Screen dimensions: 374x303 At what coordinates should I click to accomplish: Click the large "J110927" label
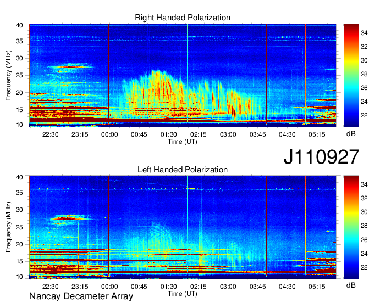[321, 157]
